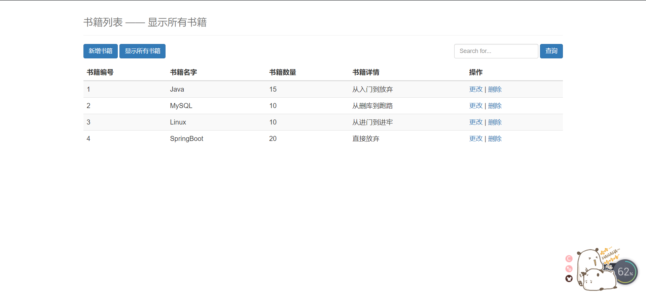
Task: Click the page title 书籍列表 —— 显示所有书籍
Action: coord(145,22)
